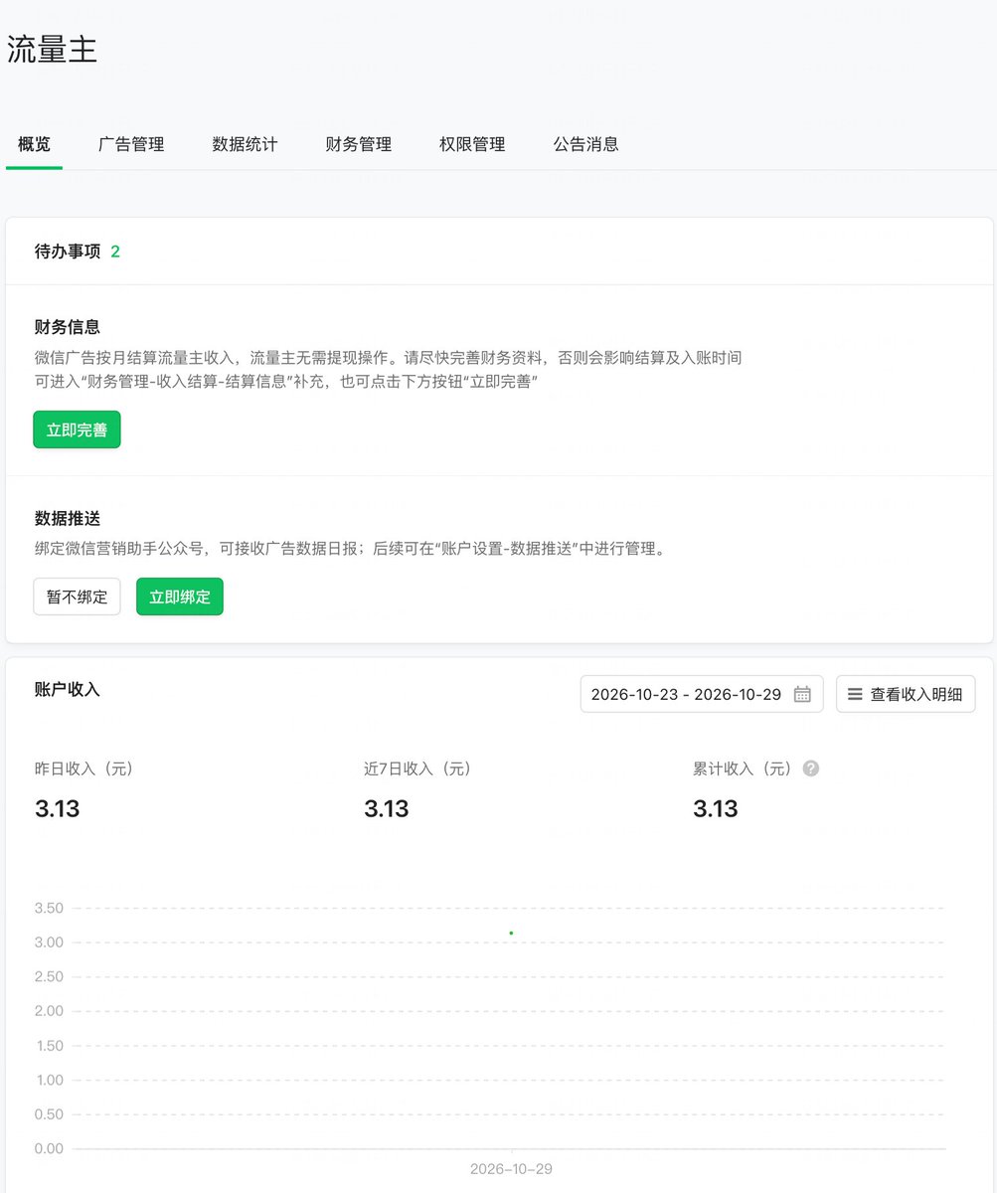Switch to the 概览 tab
Screen dimensions: 997x1193
(x=34, y=144)
